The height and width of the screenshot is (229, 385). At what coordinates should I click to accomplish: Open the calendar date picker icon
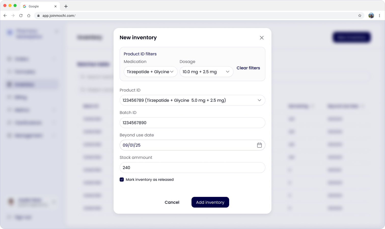coord(259,145)
